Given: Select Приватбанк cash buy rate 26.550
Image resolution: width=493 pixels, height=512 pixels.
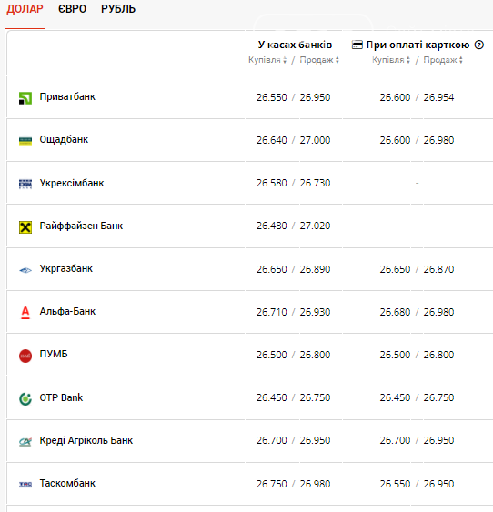Looking at the screenshot, I should tap(271, 97).
